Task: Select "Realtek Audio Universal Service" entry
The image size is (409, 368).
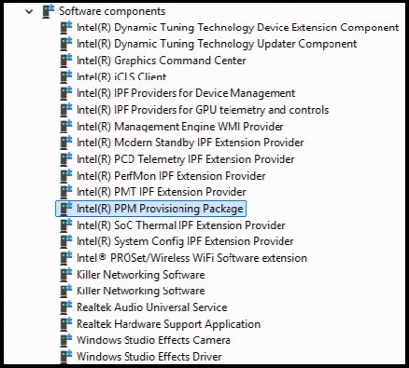Action: 152,307
